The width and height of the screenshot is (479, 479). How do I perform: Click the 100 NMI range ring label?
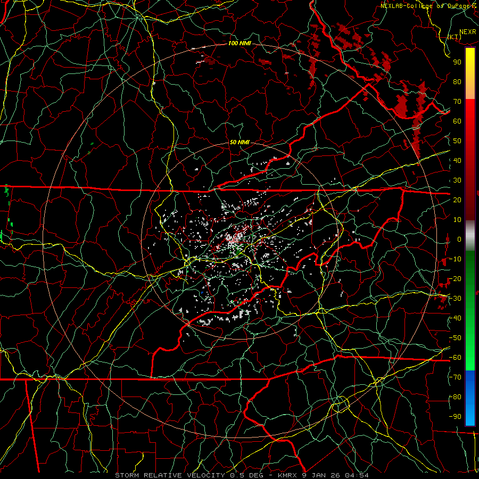coord(240,43)
